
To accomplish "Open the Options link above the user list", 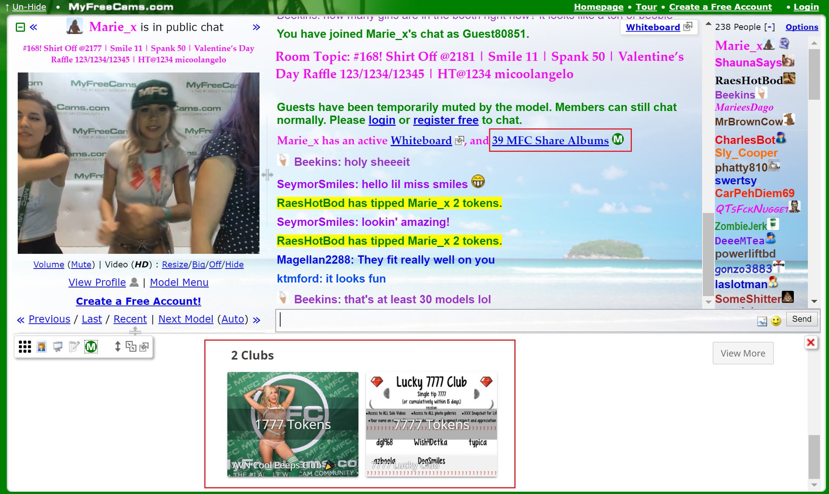I will (801, 27).
